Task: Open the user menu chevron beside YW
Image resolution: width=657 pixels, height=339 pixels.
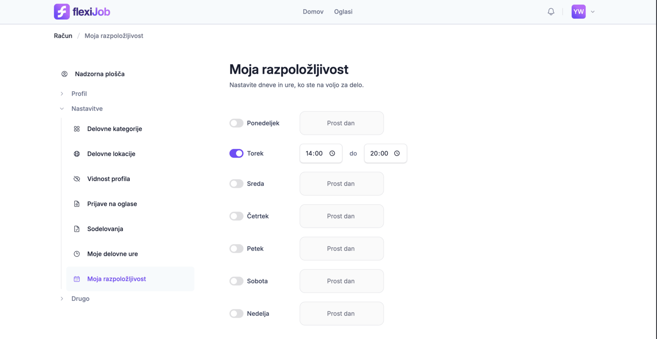Action: (x=593, y=11)
